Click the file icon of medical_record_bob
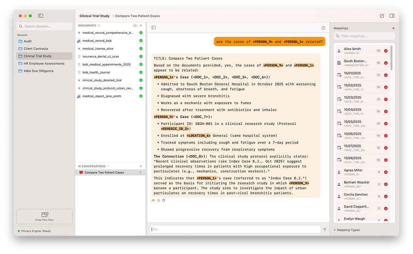Image resolution: width=413 pixels, height=254 pixels. (79, 41)
